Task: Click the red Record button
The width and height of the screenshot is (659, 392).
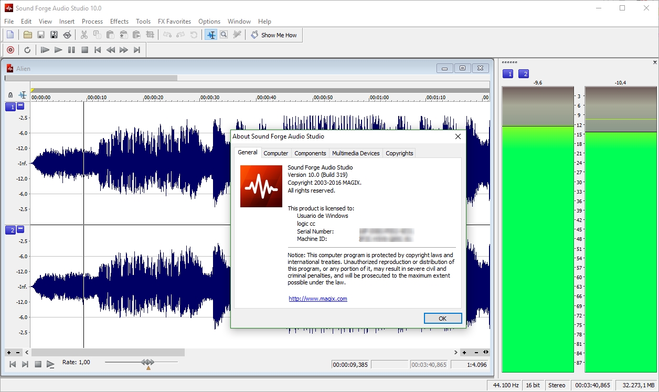Action: tap(10, 50)
